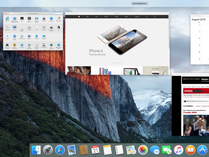Open Bedienungshilfen accessibility pane
The height and width of the screenshot is (157, 209).
pyautogui.click(x=59, y=46)
